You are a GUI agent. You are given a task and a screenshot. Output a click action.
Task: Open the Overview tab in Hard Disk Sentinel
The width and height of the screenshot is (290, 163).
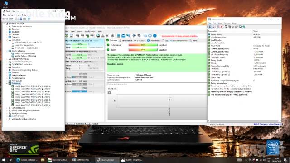tap(112, 40)
